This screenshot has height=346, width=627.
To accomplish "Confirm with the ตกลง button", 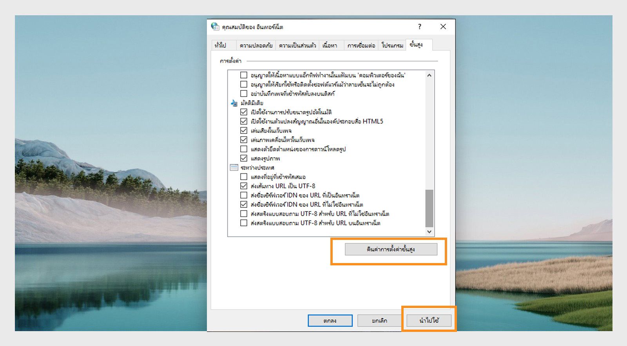I will [330, 321].
